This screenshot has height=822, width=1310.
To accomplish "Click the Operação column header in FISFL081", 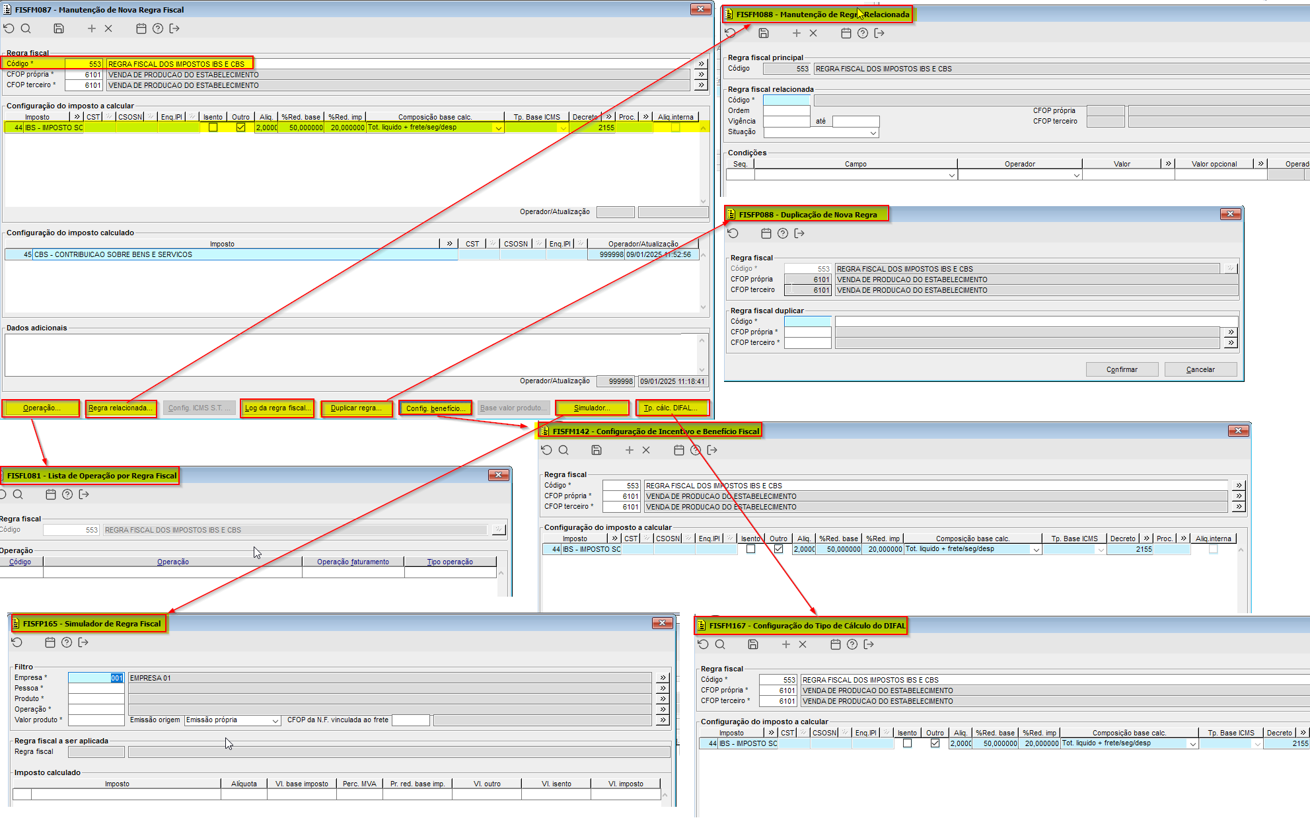I will tap(172, 562).
